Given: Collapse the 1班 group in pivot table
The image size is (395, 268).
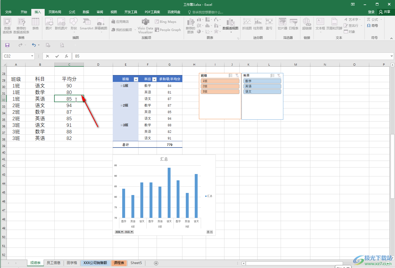Looking at the screenshot, I should pyautogui.click(x=121, y=86).
